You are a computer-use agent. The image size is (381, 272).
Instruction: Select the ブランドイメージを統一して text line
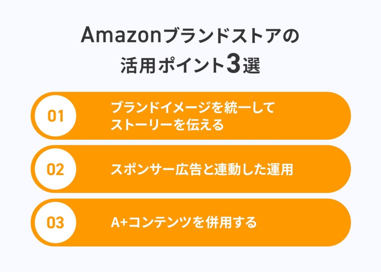click(x=193, y=108)
